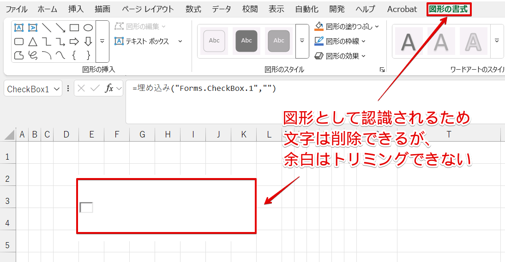Choose the elbow connector shape
Viewport: 505px width, 262px height.
click(x=47, y=42)
